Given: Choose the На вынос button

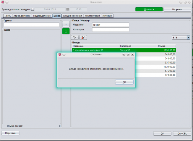Looking at the screenshot, I should tap(177, 9).
